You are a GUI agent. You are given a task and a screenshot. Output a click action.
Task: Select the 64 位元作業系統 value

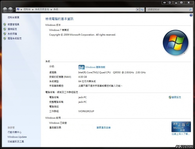(x=87, y=81)
